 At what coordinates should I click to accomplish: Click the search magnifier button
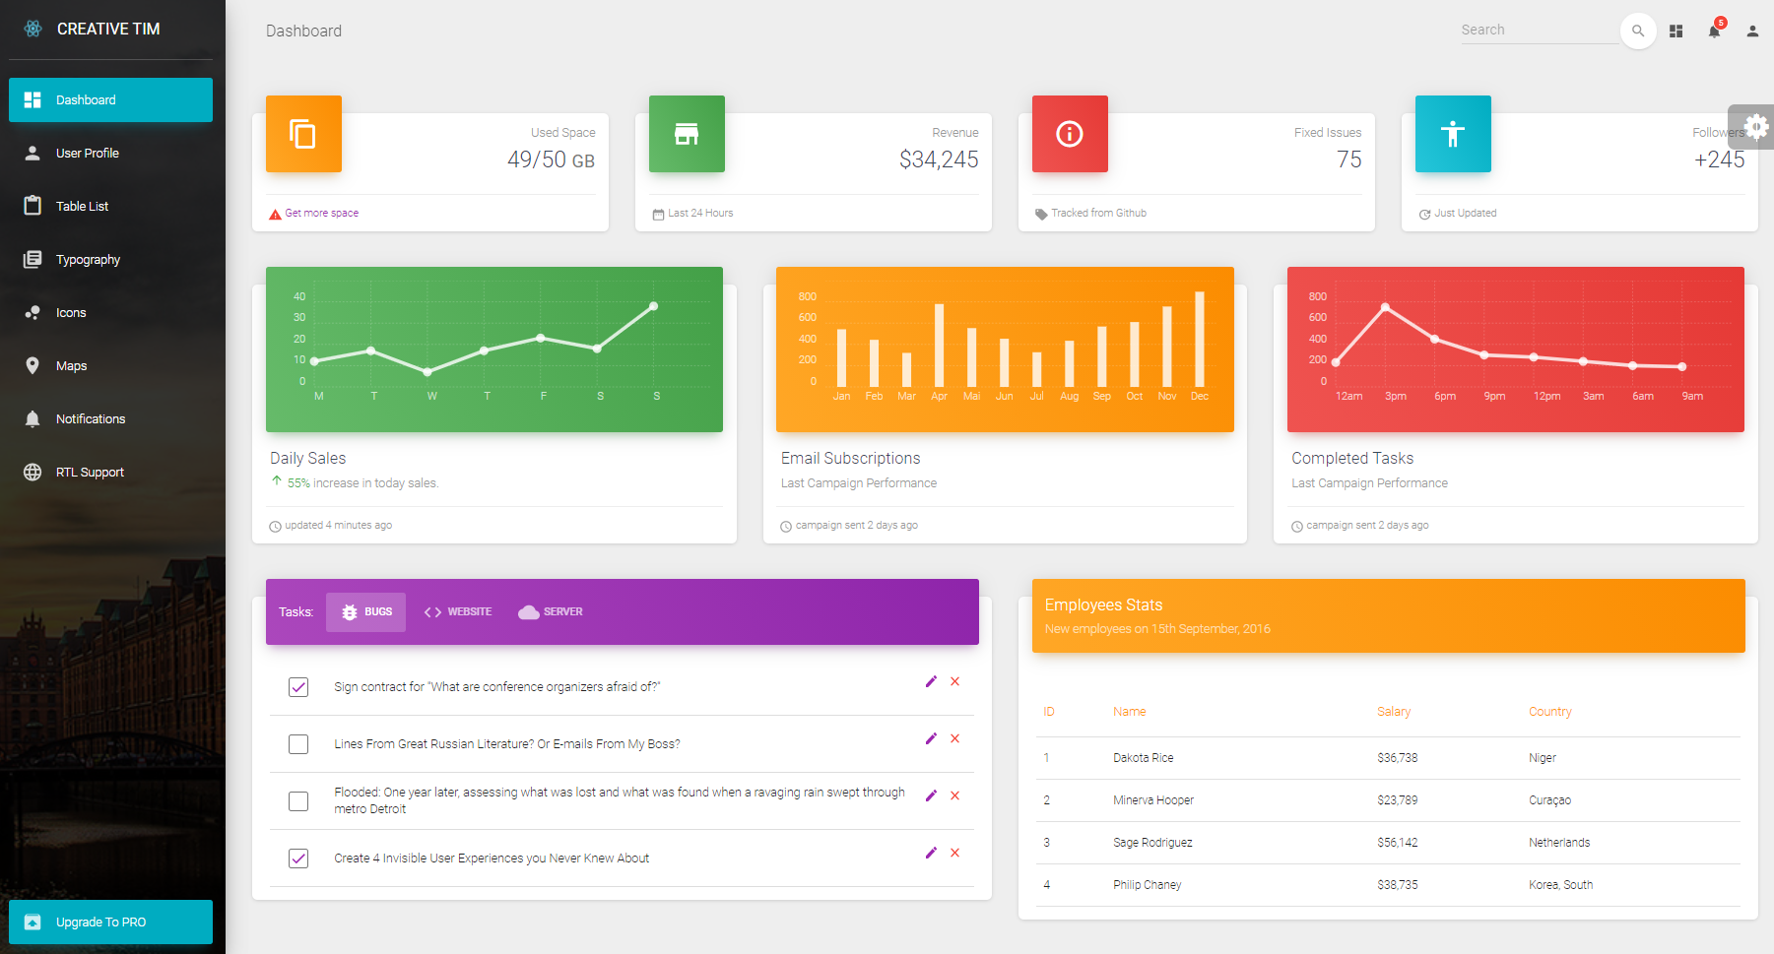coord(1638,31)
